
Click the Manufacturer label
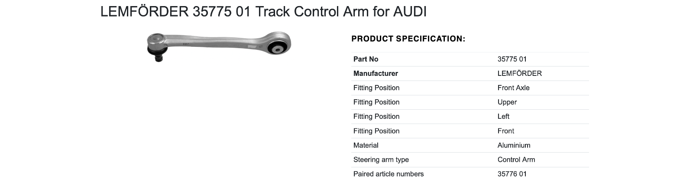point(376,73)
